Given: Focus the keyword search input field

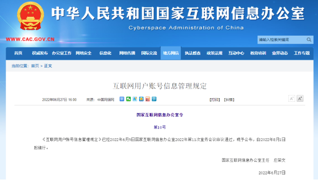Looking at the screenshot, I should point(282,40).
